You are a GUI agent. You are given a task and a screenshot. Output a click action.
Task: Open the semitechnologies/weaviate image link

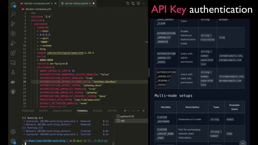pos(65,53)
